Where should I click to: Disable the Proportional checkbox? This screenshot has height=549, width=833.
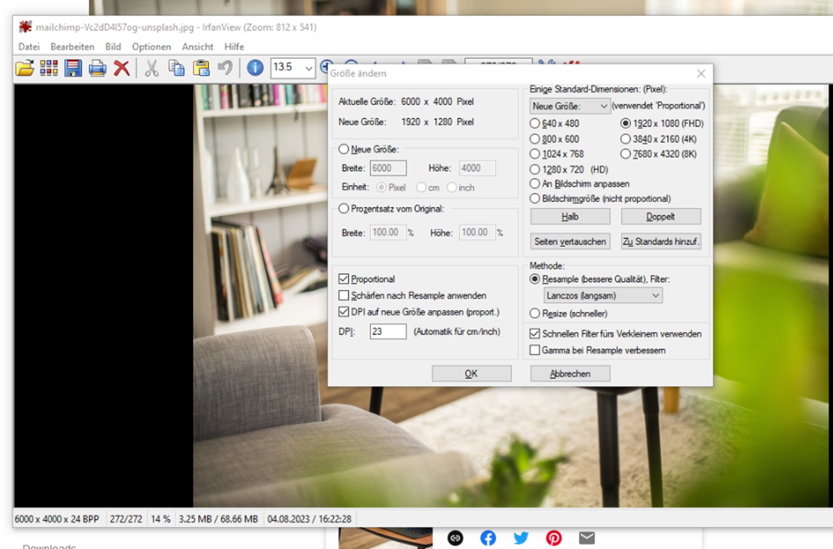point(344,279)
